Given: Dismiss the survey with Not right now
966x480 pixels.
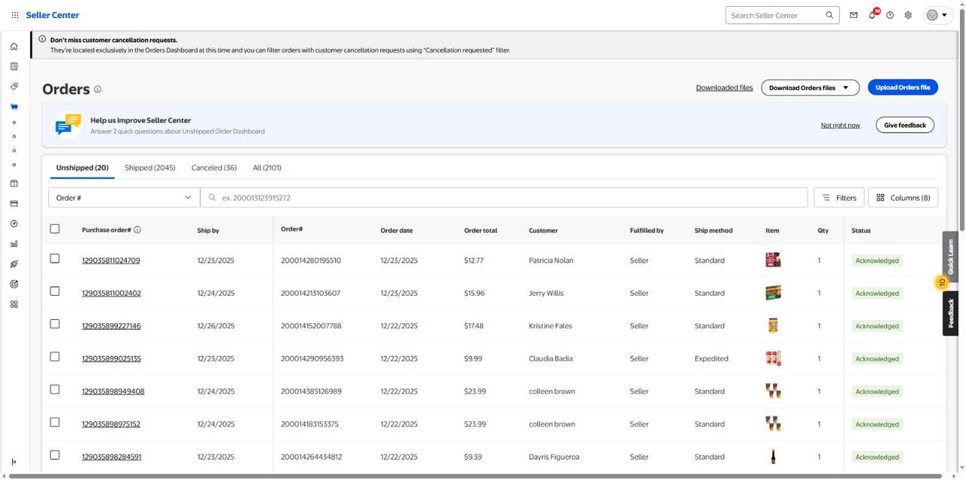Looking at the screenshot, I should tap(840, 125).
